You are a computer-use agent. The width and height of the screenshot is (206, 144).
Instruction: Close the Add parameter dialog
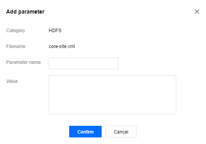(197, 12)
